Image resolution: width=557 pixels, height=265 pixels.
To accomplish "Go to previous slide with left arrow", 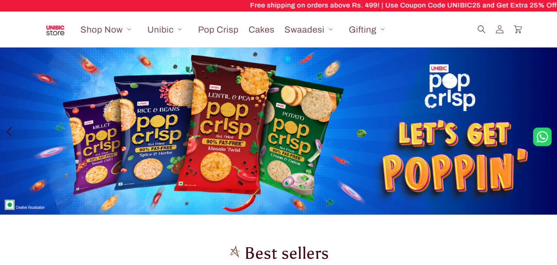I will [9, 132].
